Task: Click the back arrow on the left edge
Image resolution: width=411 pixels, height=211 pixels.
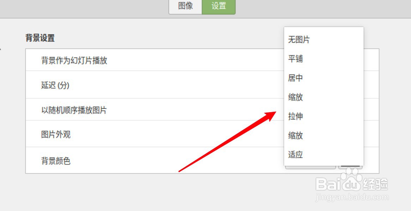Action: tap(1, 49)
